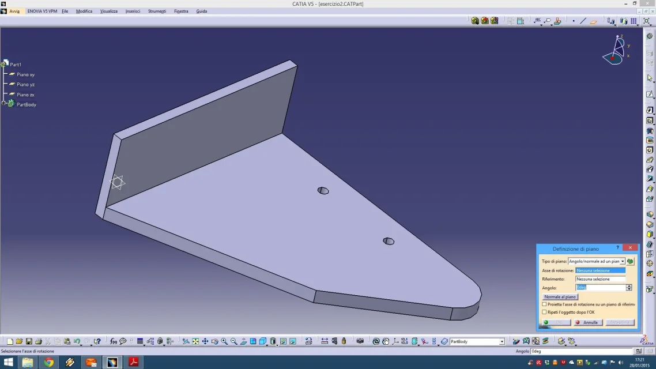656x369 pixels.
Task: Click the Riferimento selection field
Action: (x=600, y=279)
